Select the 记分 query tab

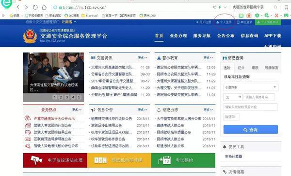pyautogui.click(x=241, y=68)
